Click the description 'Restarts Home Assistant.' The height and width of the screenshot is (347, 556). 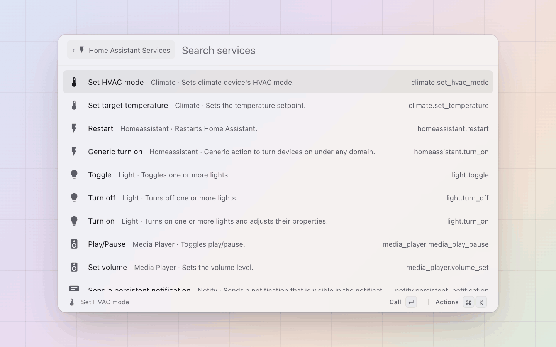(x=216, y=128)
